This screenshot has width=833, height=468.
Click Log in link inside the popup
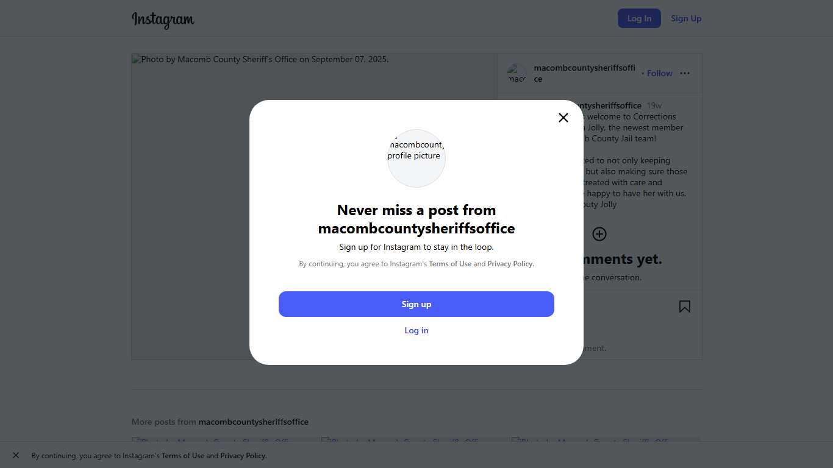[416, 330]
